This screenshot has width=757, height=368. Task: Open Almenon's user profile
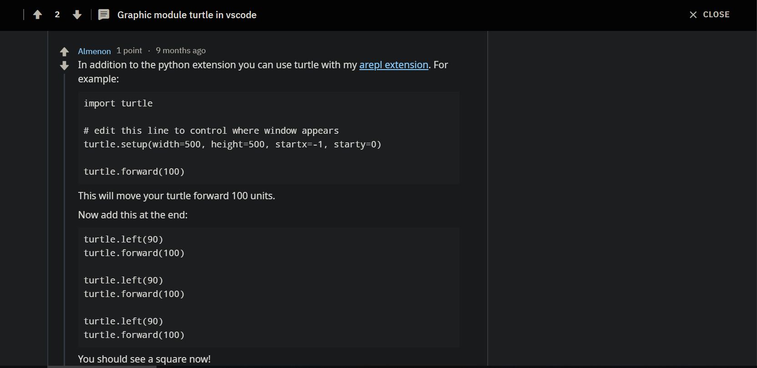coord(94,50)
